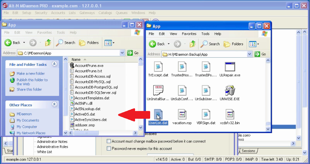Select the UnSubConf file icon

click(182, 91)
